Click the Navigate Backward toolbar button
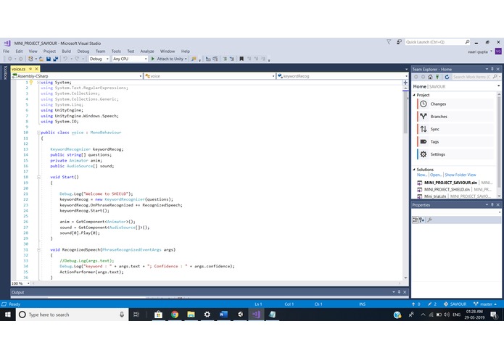The width and height of the screenshot is (504, 358). pos(10,59)
